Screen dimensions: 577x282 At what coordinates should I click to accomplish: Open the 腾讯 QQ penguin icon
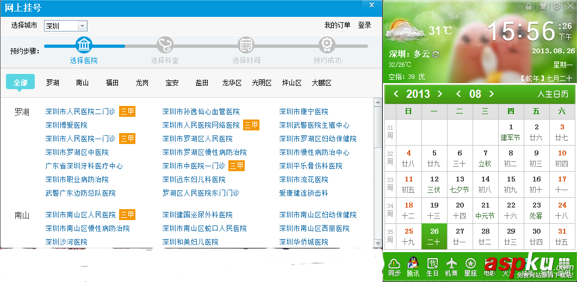coord(413,263)
